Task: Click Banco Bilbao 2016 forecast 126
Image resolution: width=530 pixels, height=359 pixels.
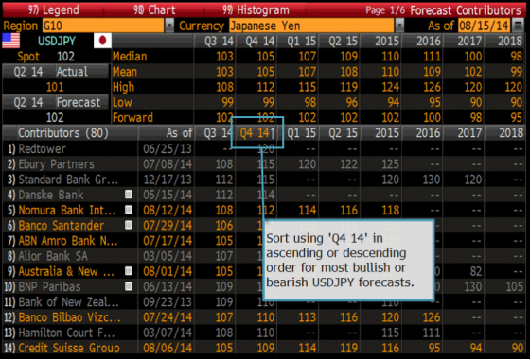Action: click(x=432, y=317)
